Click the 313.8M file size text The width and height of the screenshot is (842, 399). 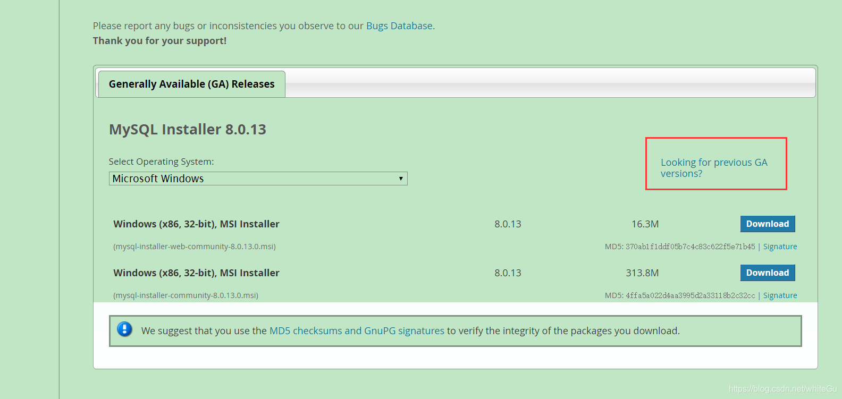coord(642,273)
